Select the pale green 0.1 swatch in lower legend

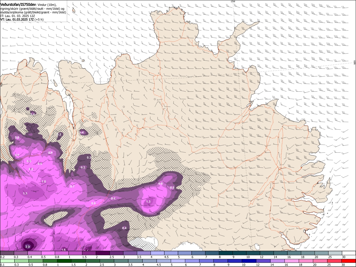coord(7,261)
